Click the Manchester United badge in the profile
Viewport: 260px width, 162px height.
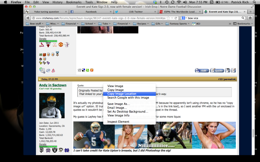pyautogui.click(x=61, y=45)
